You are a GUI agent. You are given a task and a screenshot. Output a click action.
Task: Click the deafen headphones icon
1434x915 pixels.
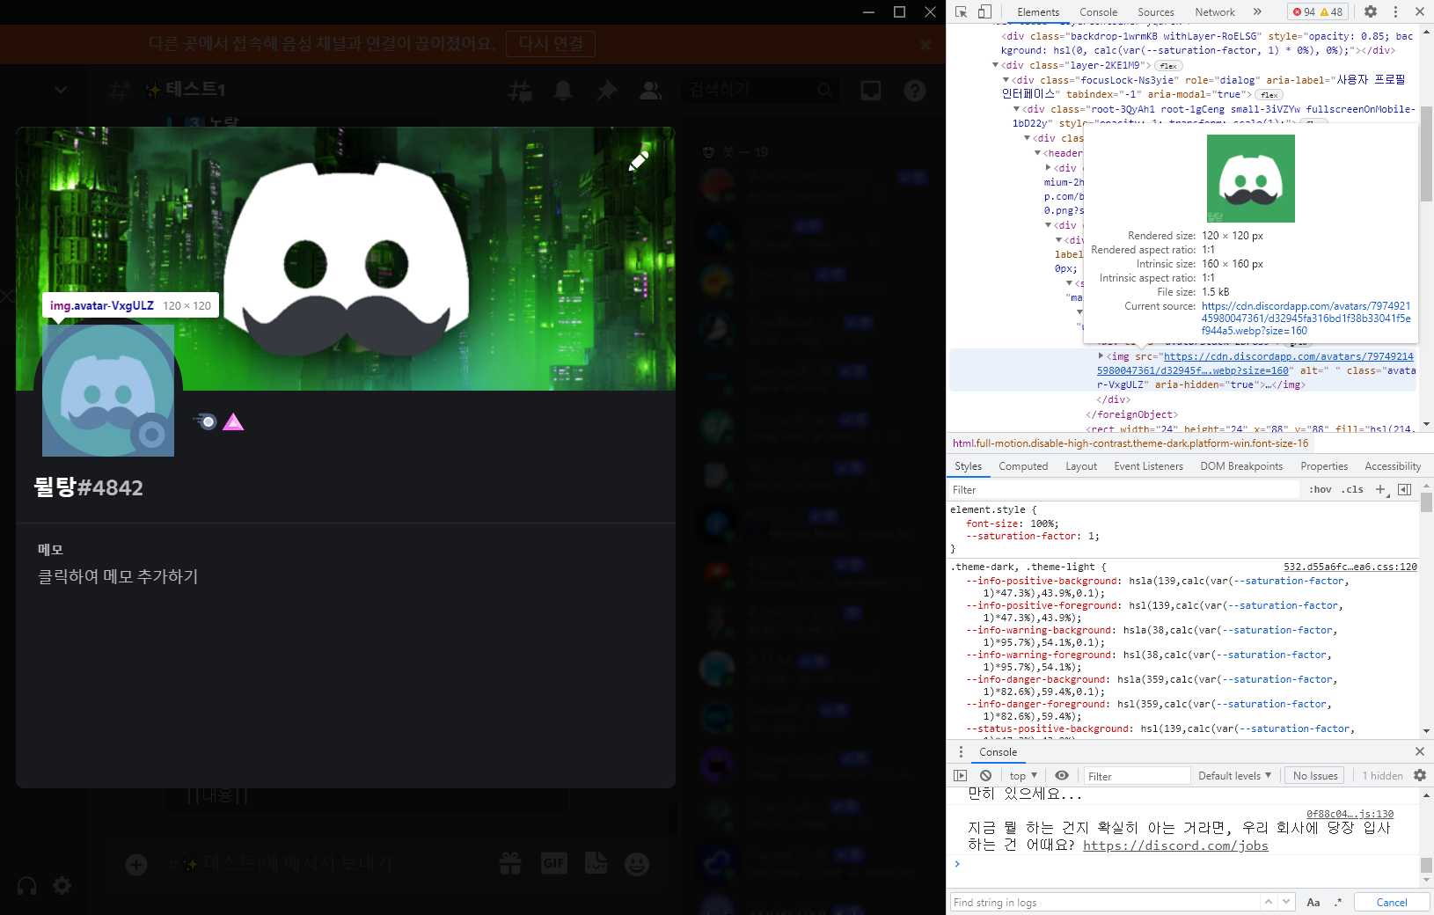point(27,886)
